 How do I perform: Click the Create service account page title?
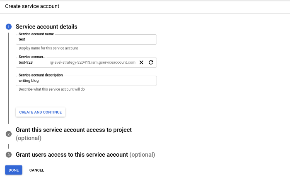tap(32, 6)
